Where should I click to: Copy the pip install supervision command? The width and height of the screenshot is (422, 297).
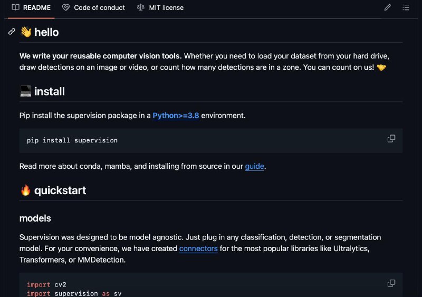(x=391, y=139)
